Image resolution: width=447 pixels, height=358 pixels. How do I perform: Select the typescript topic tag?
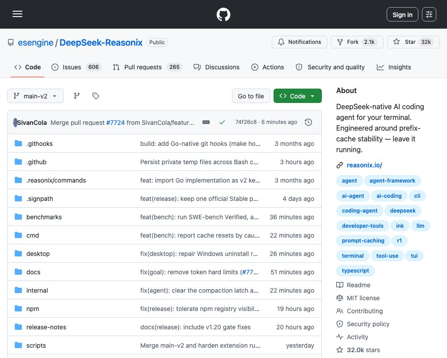[355, 271]
